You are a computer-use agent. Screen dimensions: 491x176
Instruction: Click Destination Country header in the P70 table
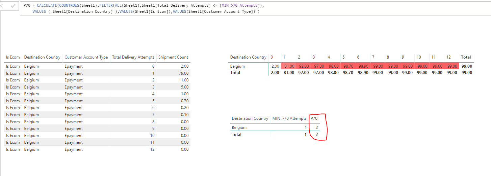(250, 118)
